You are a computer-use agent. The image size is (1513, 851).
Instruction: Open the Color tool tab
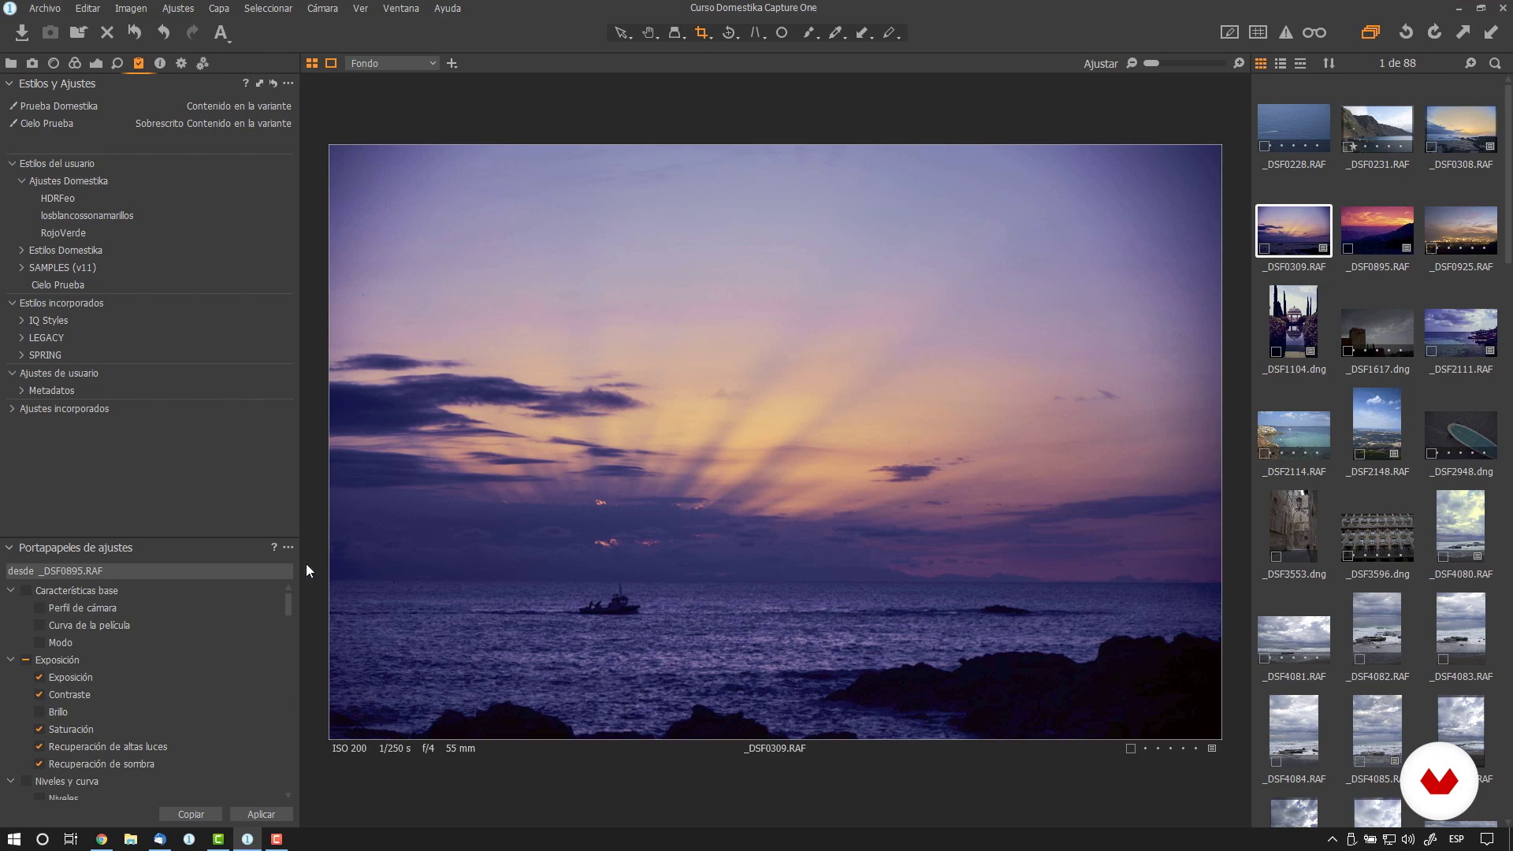tap(75, 63)
